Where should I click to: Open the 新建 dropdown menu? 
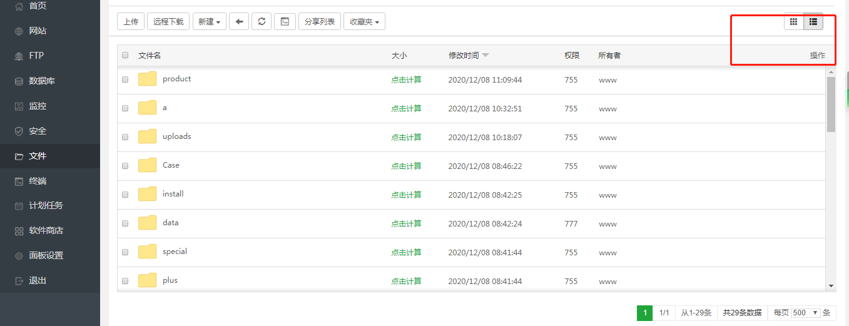pyautogui.click(x=210, y=21)
